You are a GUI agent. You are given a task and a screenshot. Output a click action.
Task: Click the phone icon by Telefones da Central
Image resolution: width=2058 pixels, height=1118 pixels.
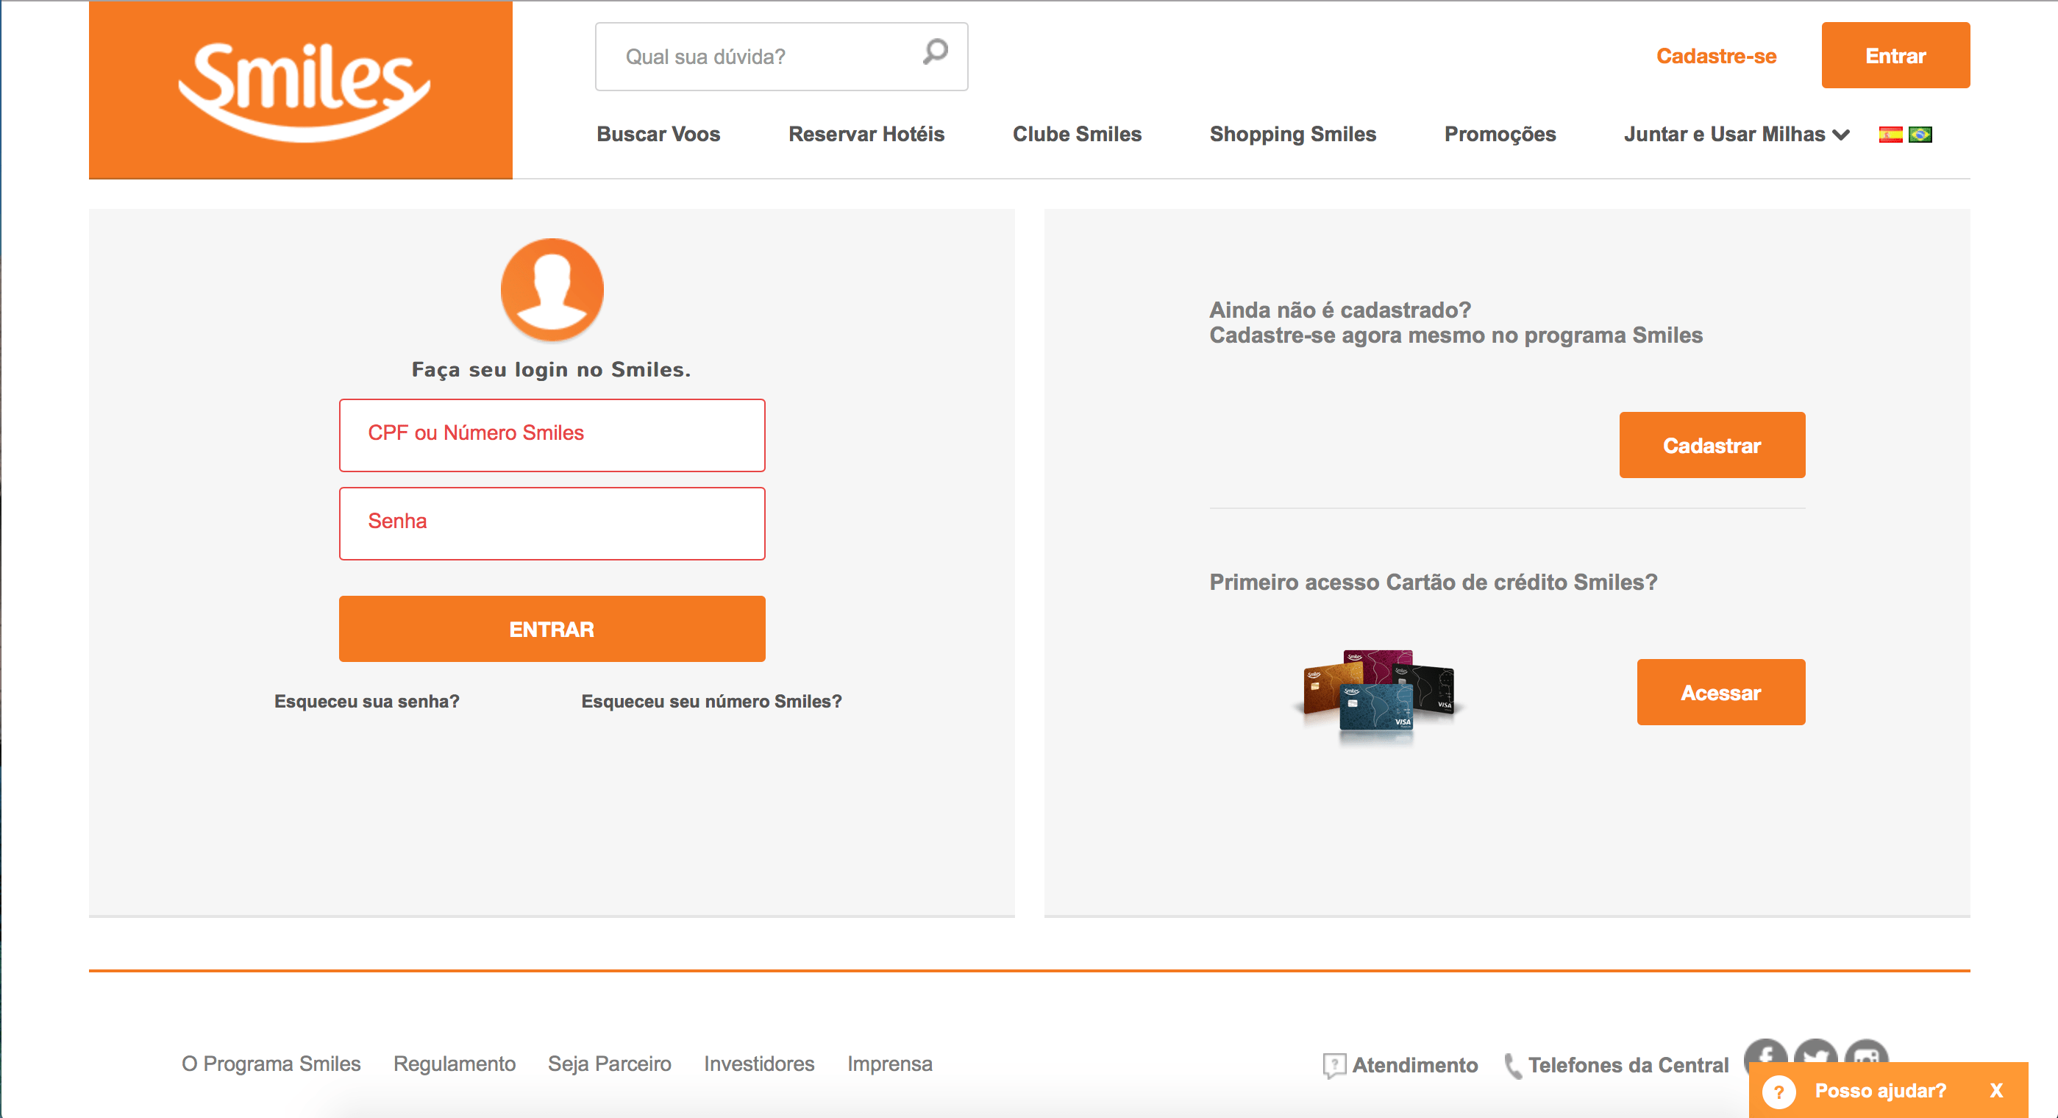[x=1512, y=1066]
